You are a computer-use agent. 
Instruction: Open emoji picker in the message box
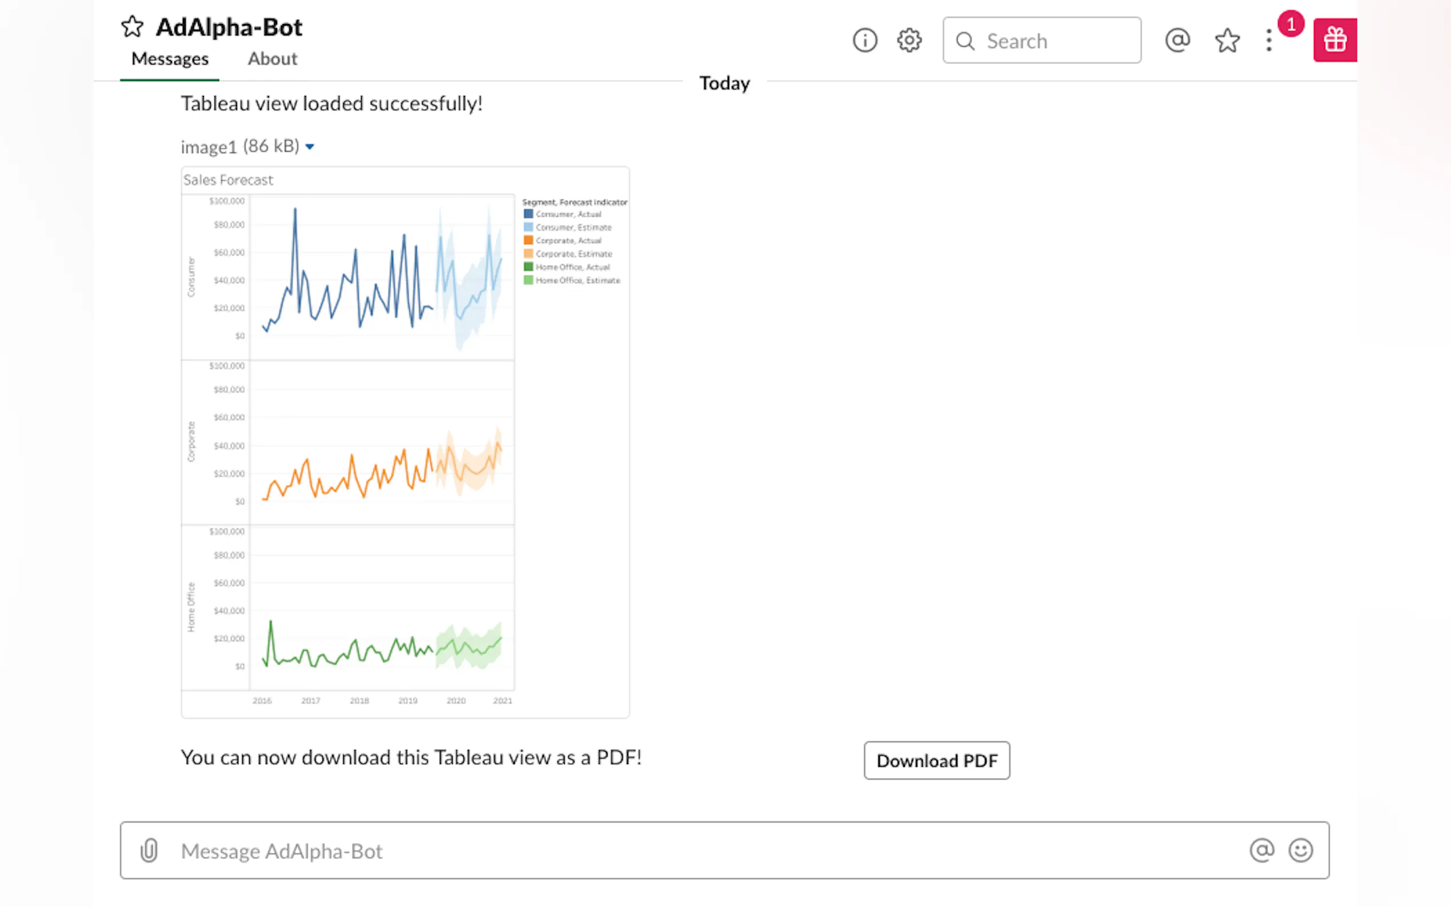1300,850
